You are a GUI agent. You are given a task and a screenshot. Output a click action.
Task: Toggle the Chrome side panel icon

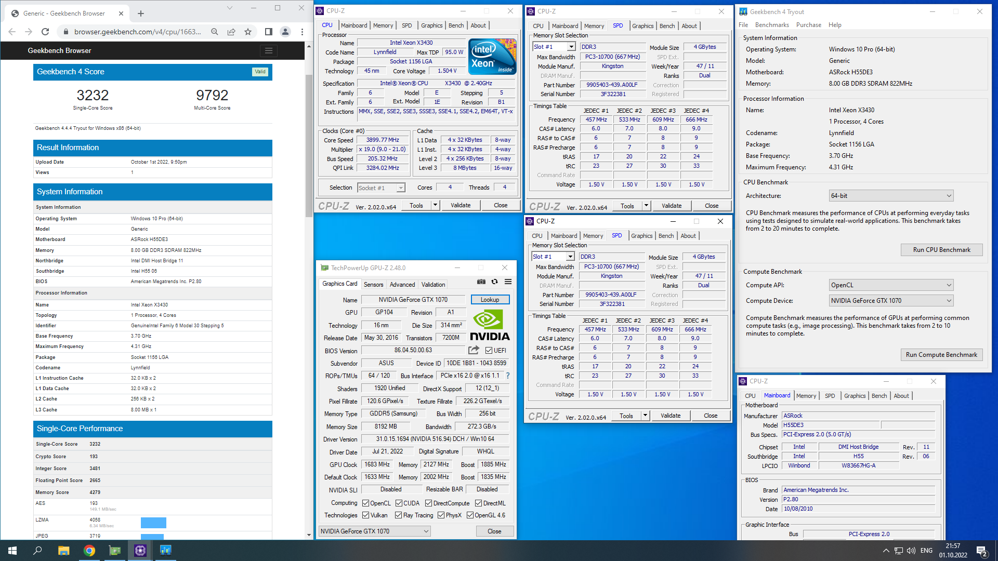269,32
